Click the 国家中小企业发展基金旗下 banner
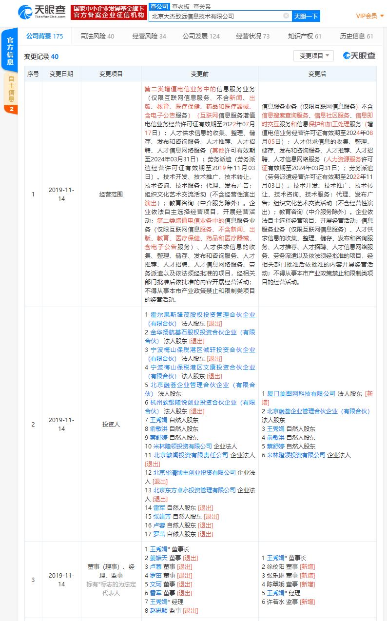Screen dimensions: 387x621 point(109,12)
